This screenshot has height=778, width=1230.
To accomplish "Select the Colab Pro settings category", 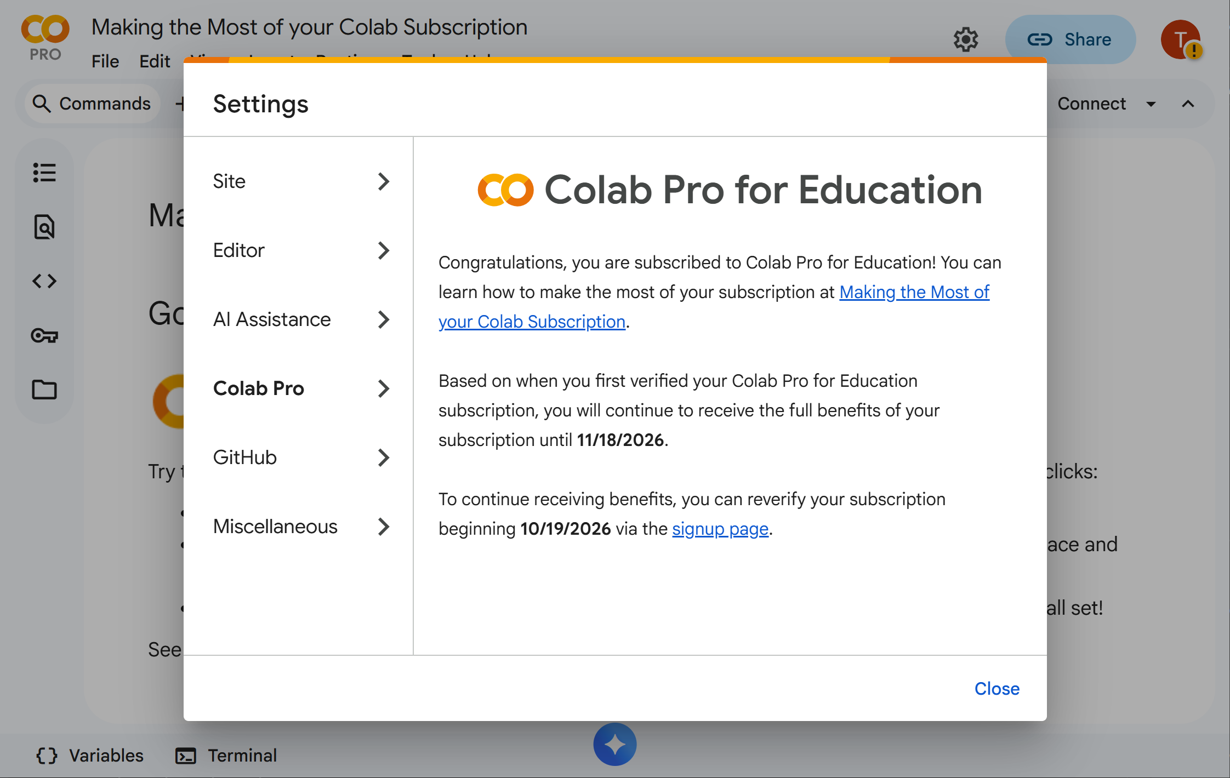I will [x=259, y=388].
